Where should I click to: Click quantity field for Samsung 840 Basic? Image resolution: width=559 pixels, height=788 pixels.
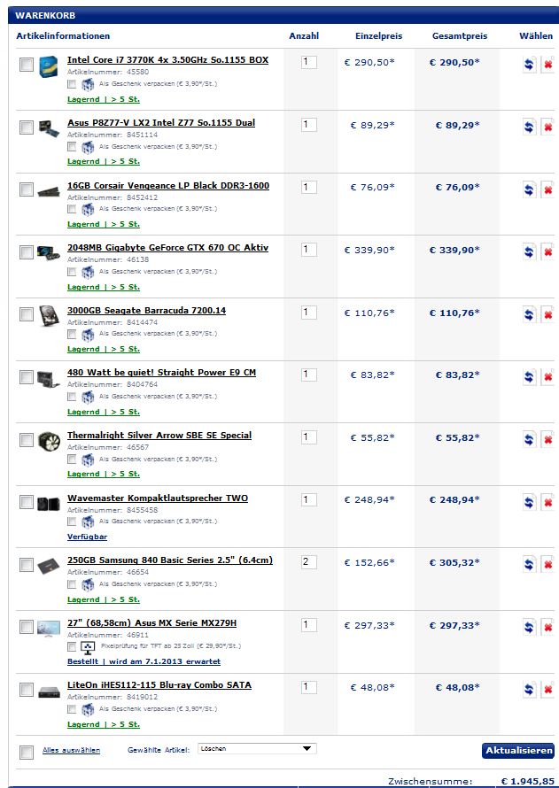[x=308, y=562]
